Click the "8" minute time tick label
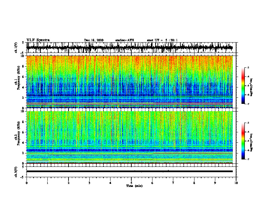 pos(194,183)
